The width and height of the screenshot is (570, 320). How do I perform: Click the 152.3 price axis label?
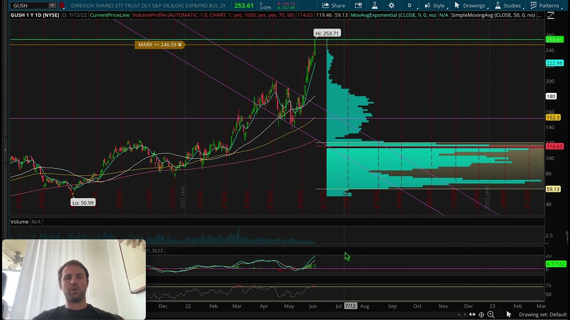(x=553, y=118)
